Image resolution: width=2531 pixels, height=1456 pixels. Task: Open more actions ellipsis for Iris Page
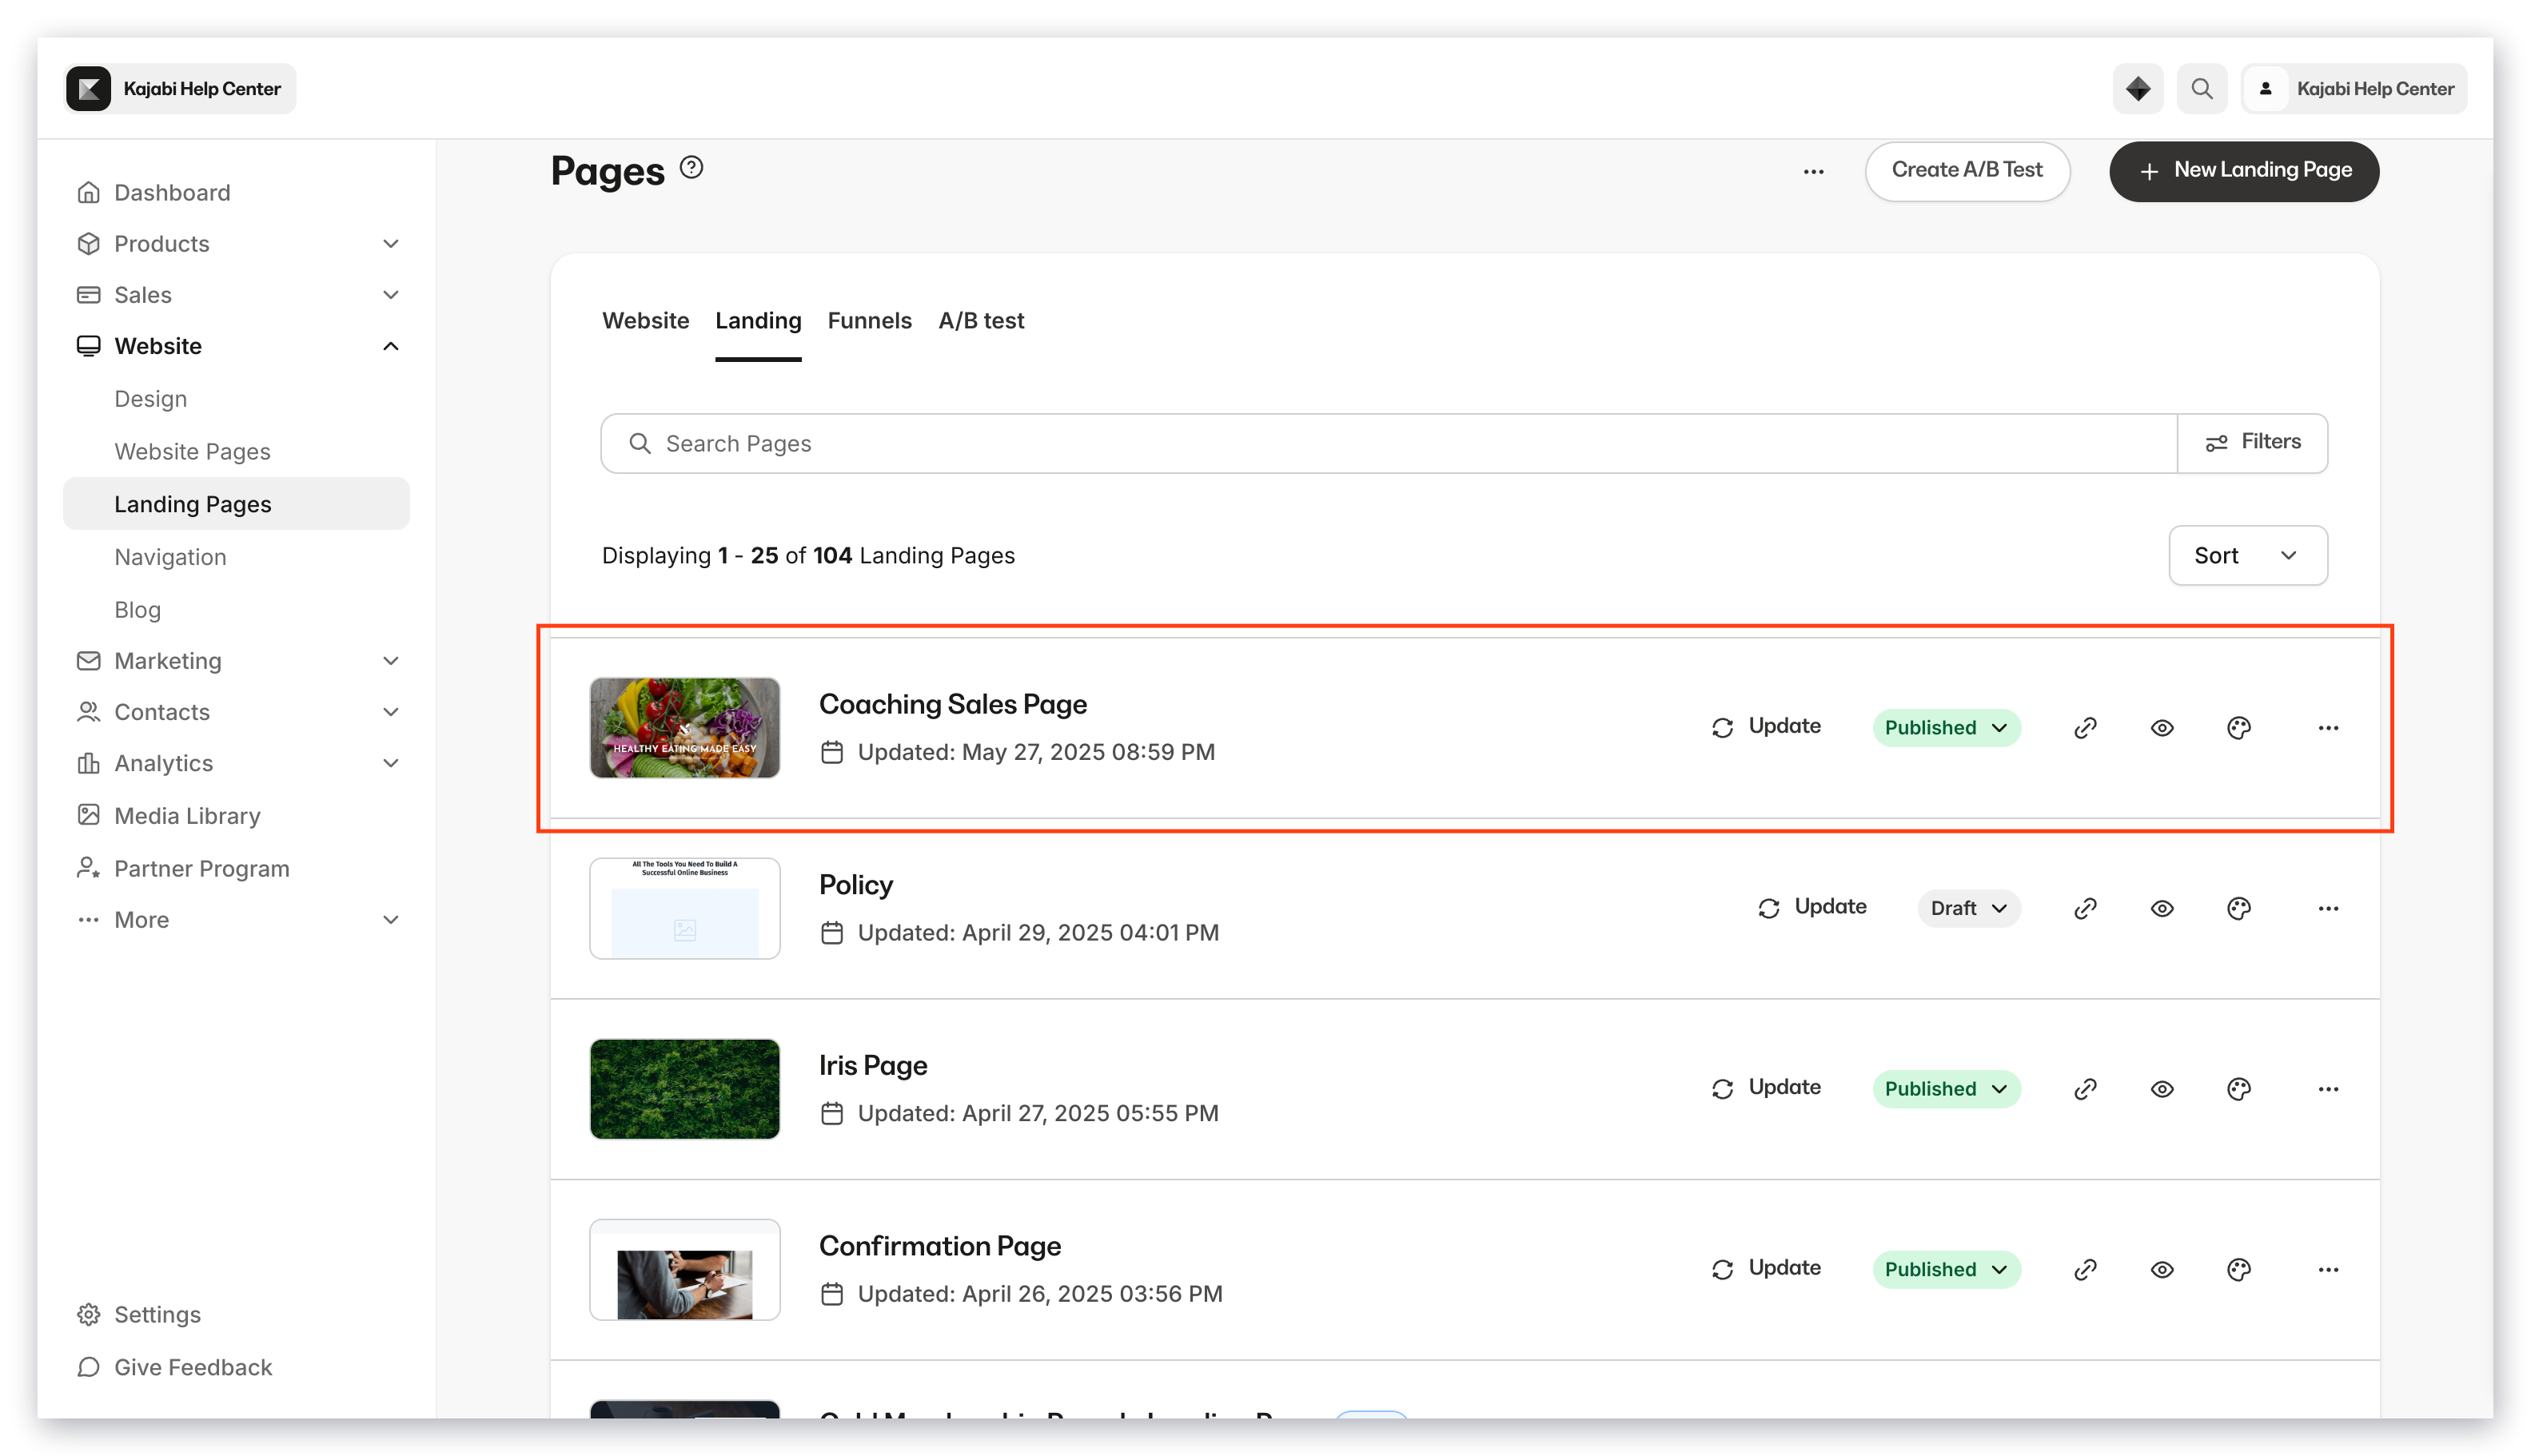2327,1088
